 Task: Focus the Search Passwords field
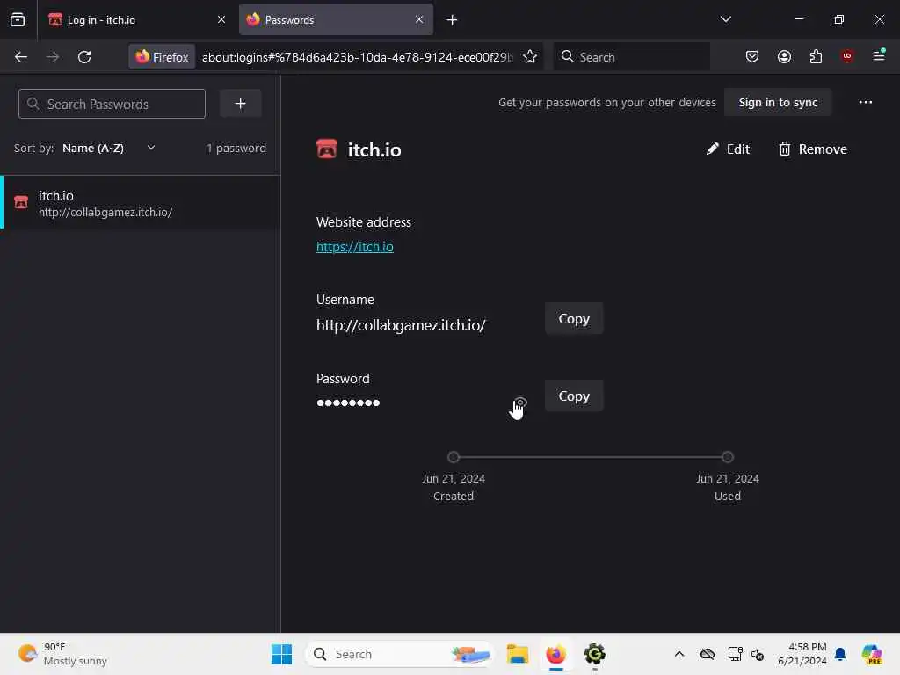click(112, 104)
